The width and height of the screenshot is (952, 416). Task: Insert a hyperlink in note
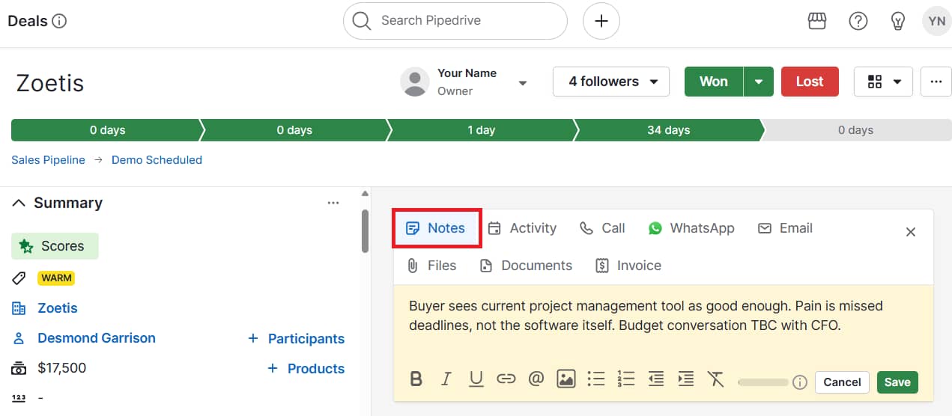pyautogui.click(x=506, y=380)
